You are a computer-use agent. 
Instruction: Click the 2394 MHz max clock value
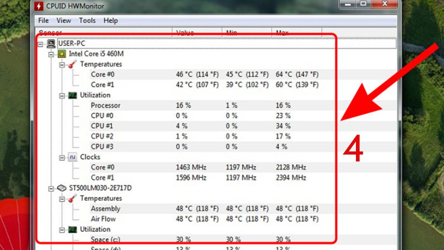pyautogui.click(x=291, y=178)
